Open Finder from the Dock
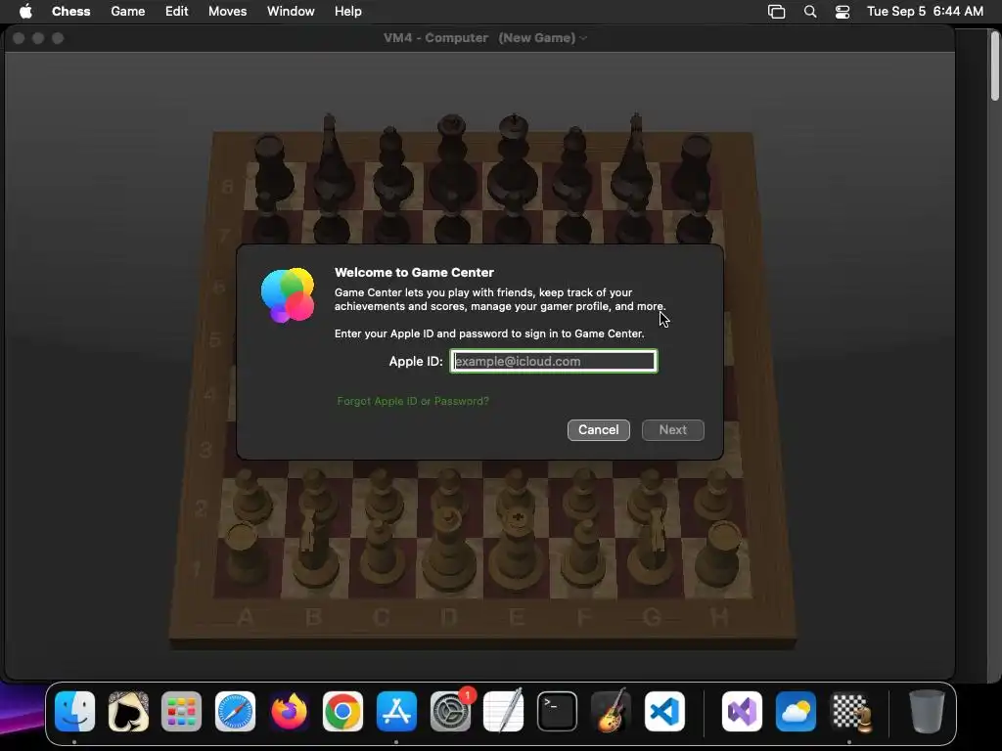Image resolution: width=1002 pixels, height=751 pixels. 74,712
